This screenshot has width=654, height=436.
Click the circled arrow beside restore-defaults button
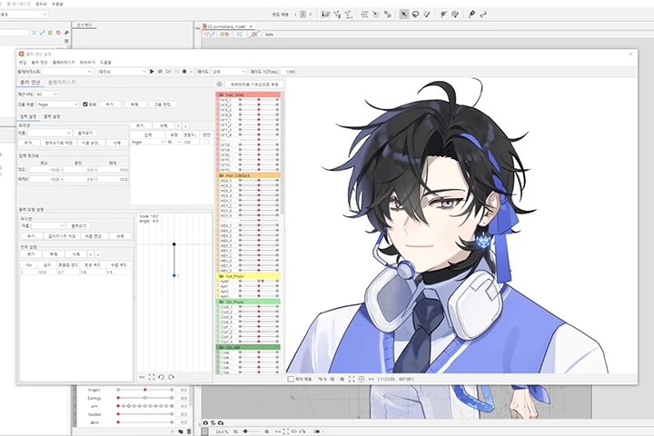point(220,84)
